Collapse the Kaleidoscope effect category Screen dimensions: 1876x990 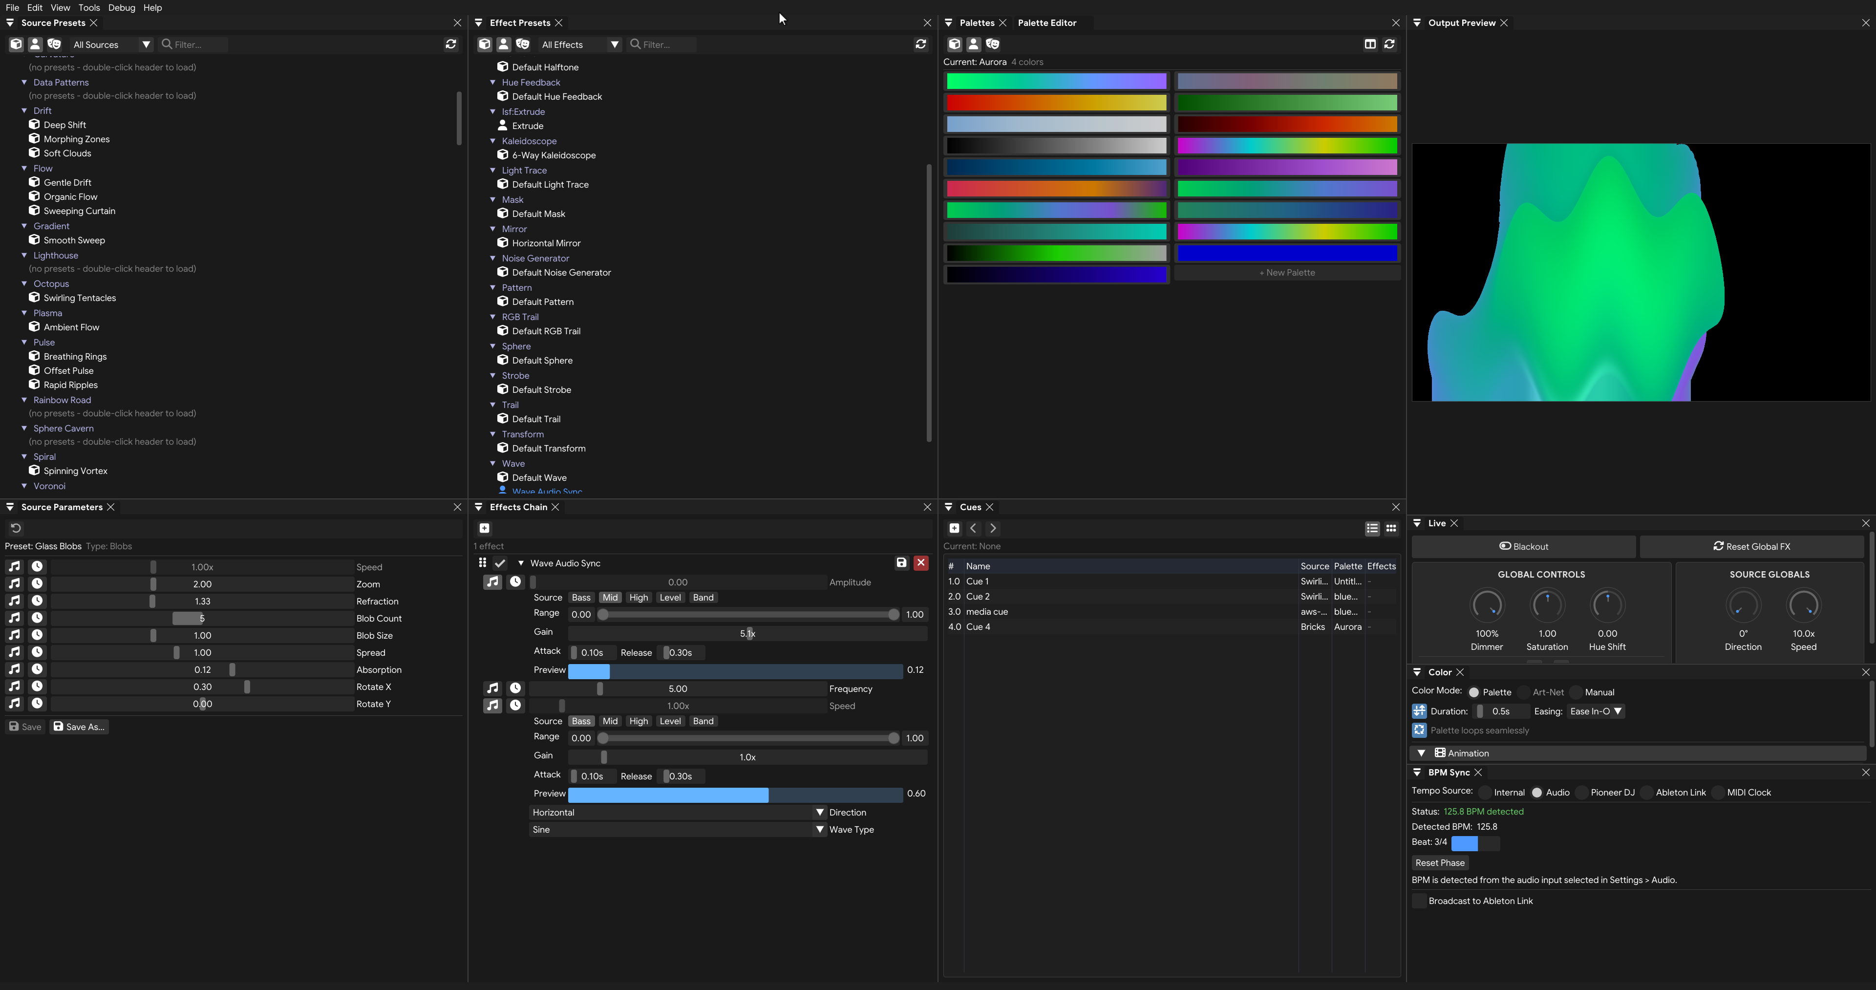click(x=493, y=141)
